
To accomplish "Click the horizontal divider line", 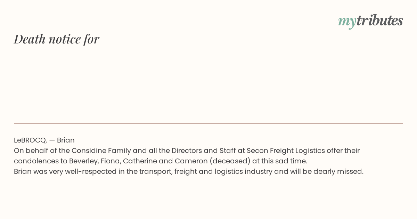I will point(208,123).
